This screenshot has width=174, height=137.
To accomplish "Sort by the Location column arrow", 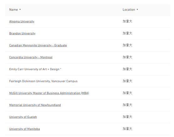I will click(137, 9).
